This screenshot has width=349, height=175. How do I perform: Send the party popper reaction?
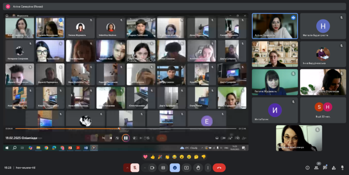coord(160,157)
